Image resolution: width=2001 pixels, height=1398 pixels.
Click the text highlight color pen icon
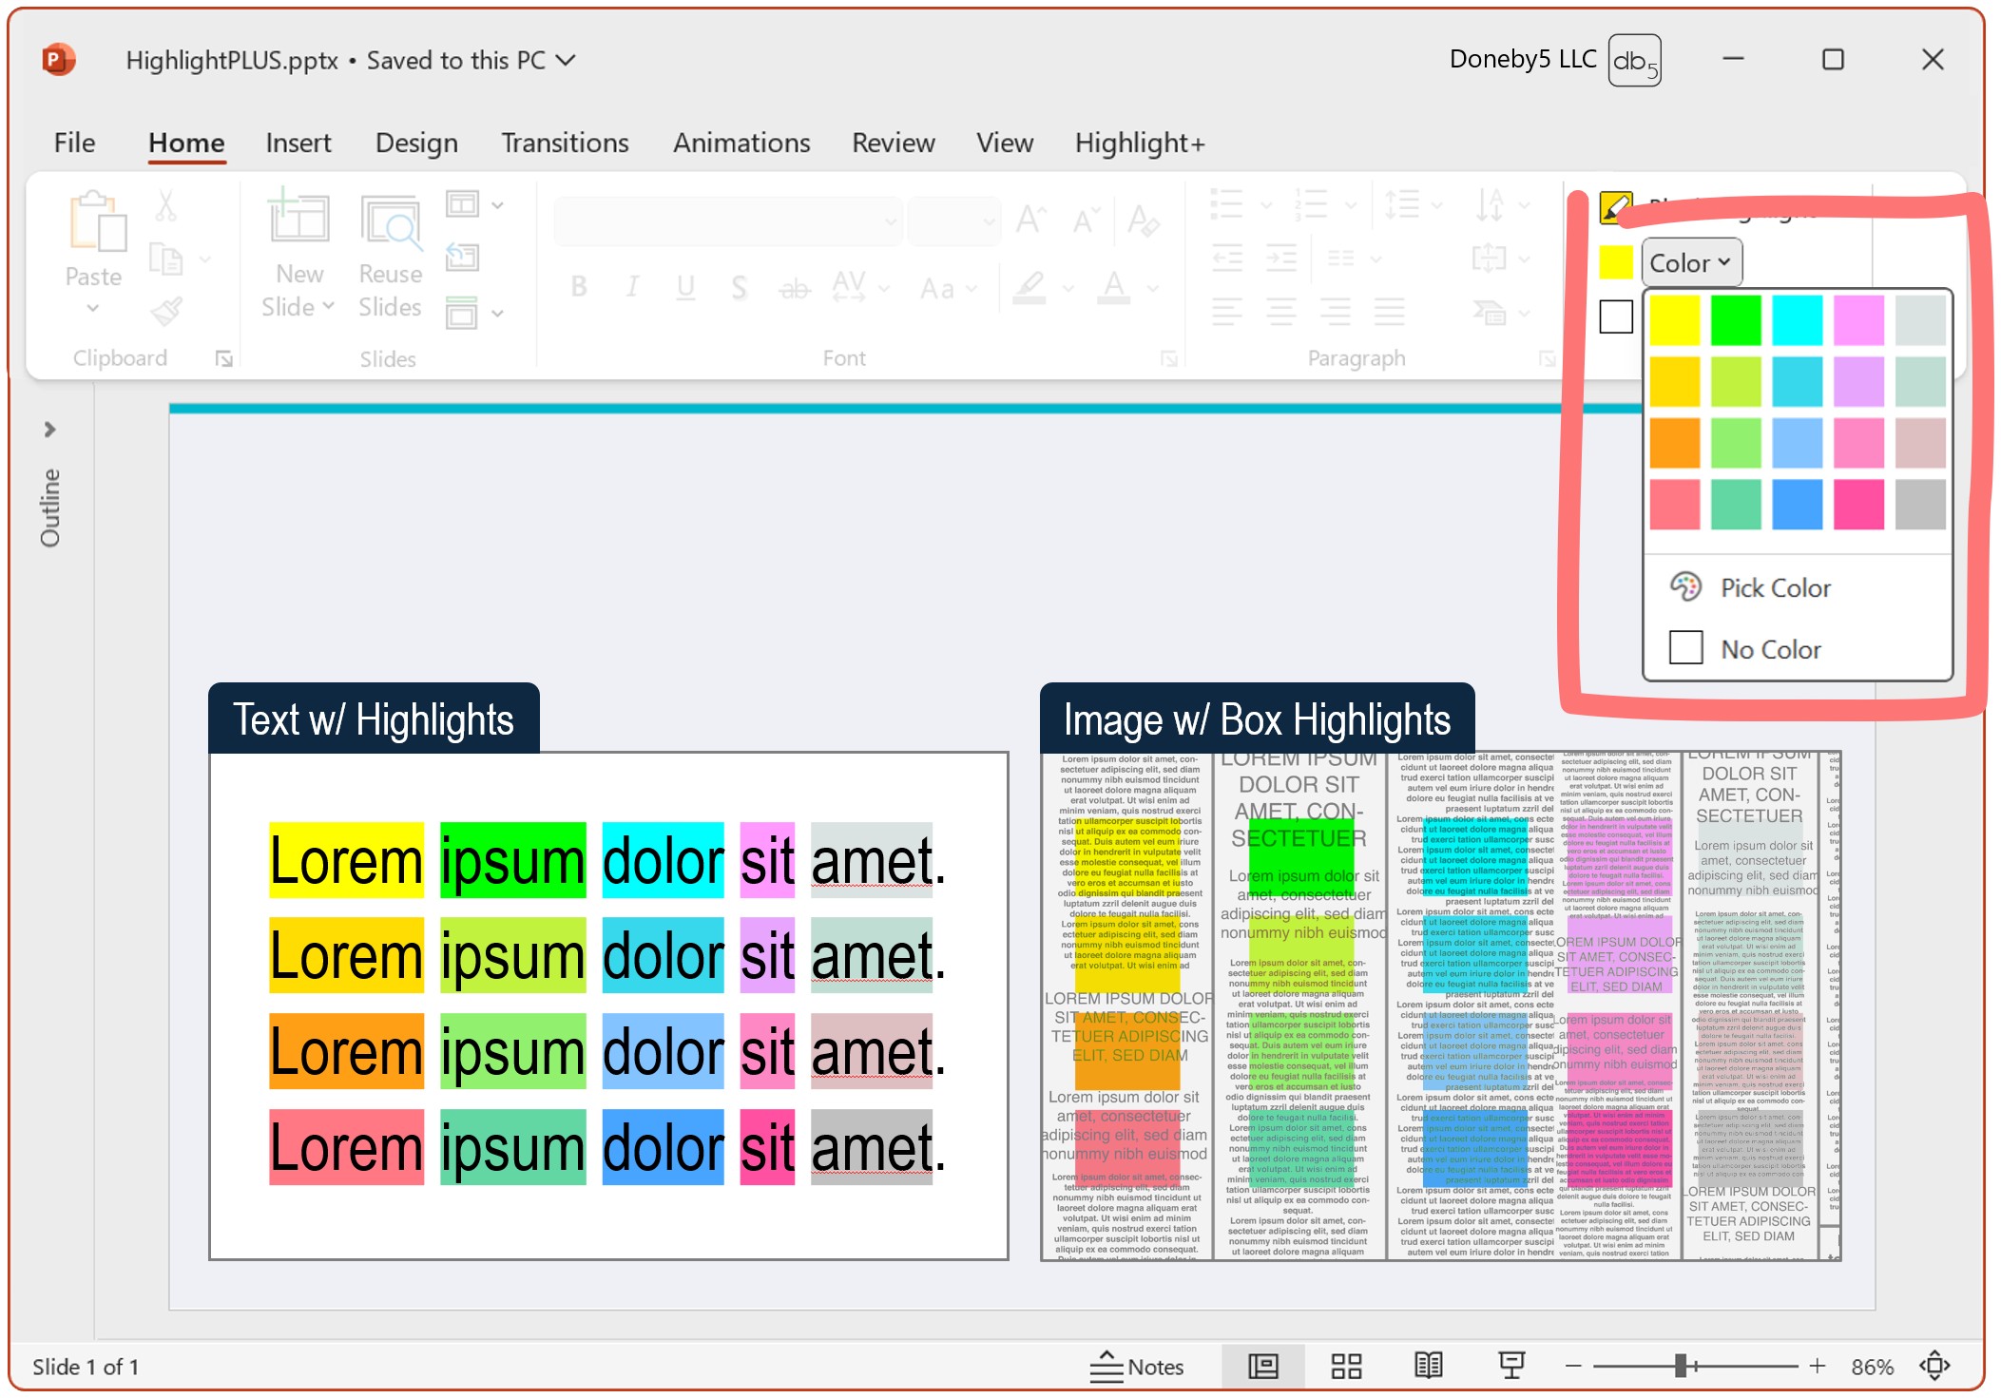(x=1029, y=286)
